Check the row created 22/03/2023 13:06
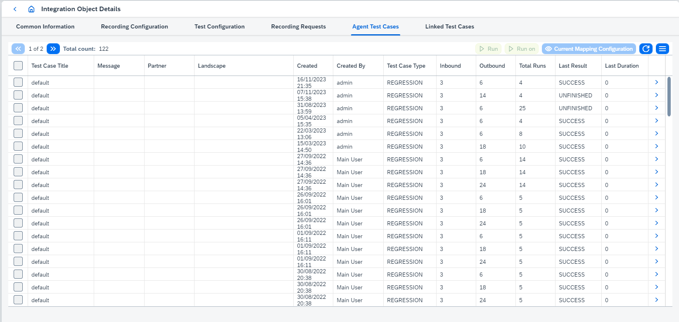 pyautogui.click(x=18, y=133)
